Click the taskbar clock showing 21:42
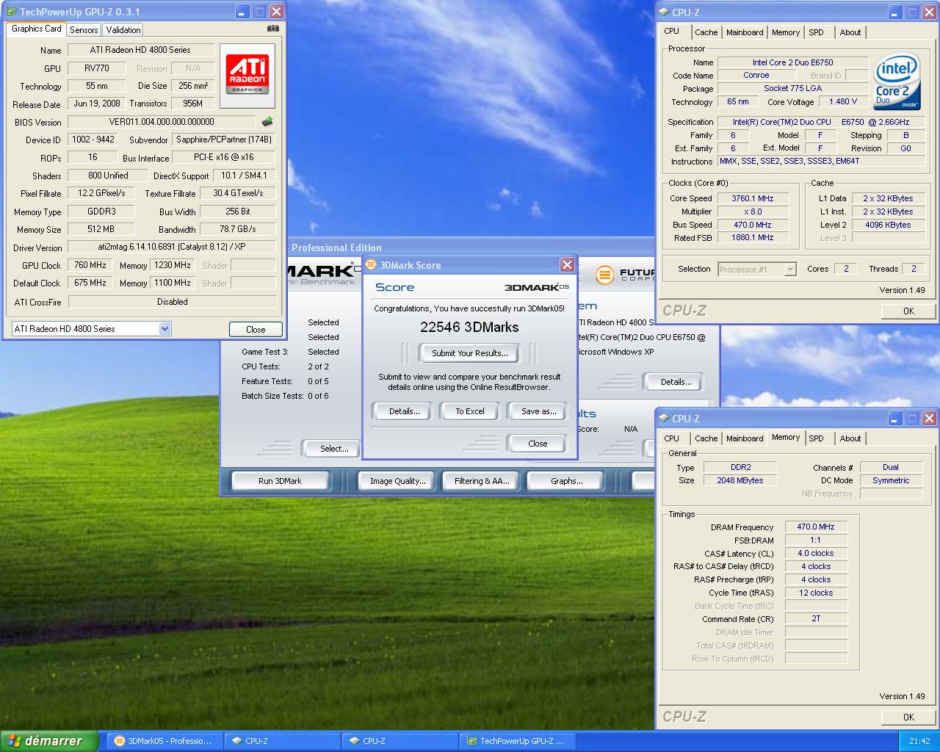This screenshot has width=940, height=752. 919,741
